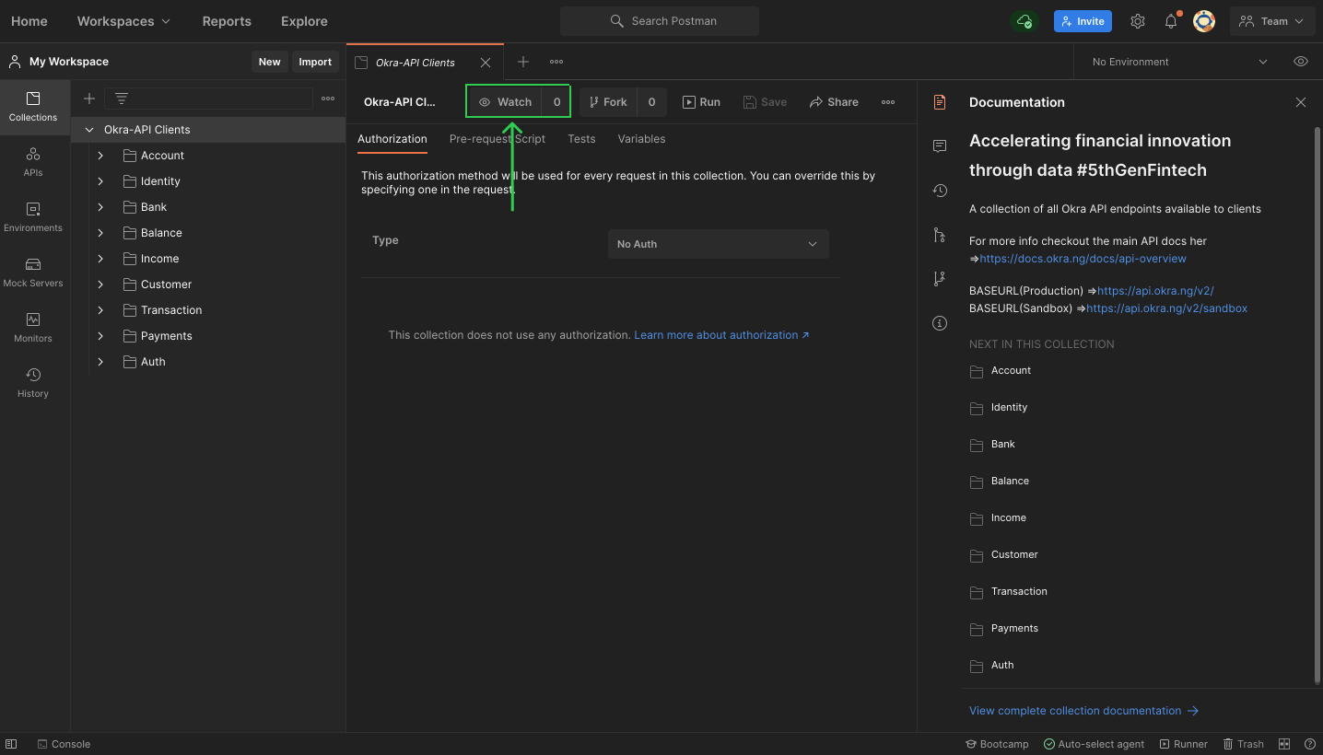Open the Mock Servers sidebar icon
The height and width of the screenshot is (755, 1323).
pyautogui.click(x=33, y=273)
